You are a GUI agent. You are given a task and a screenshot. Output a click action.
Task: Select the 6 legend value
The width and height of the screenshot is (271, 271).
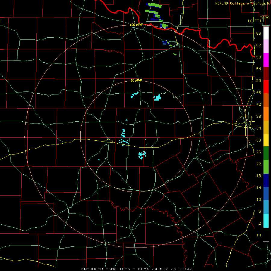(x=260, y=211)
